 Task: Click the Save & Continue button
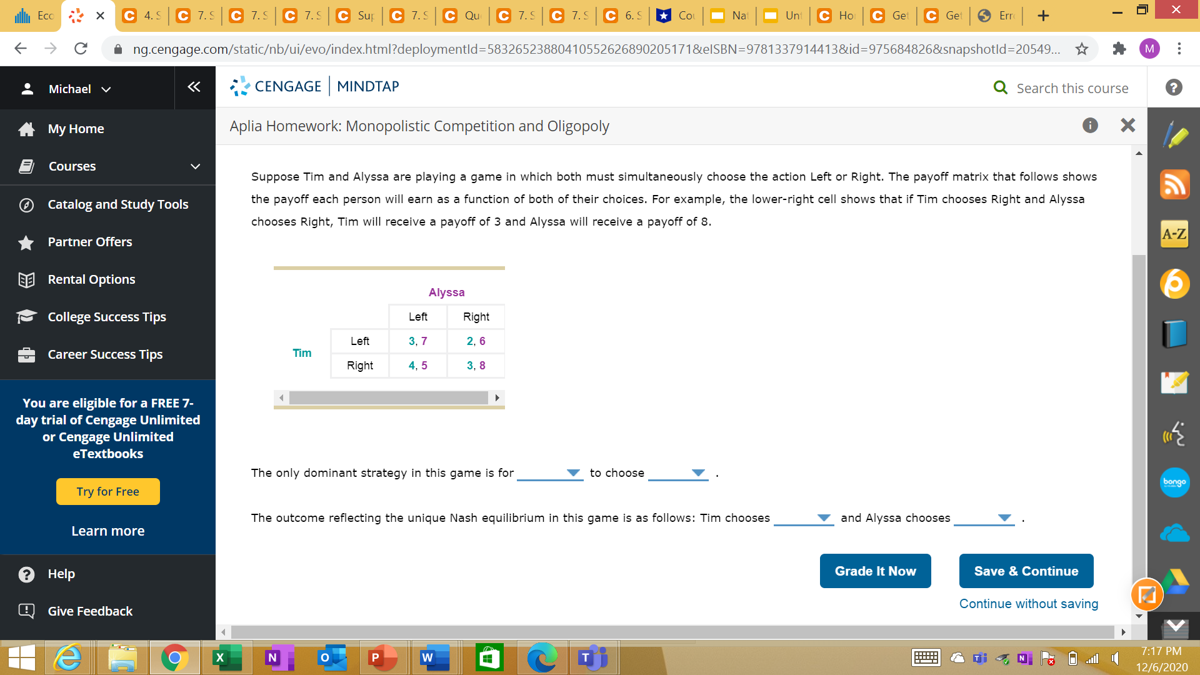point(1026,571)
